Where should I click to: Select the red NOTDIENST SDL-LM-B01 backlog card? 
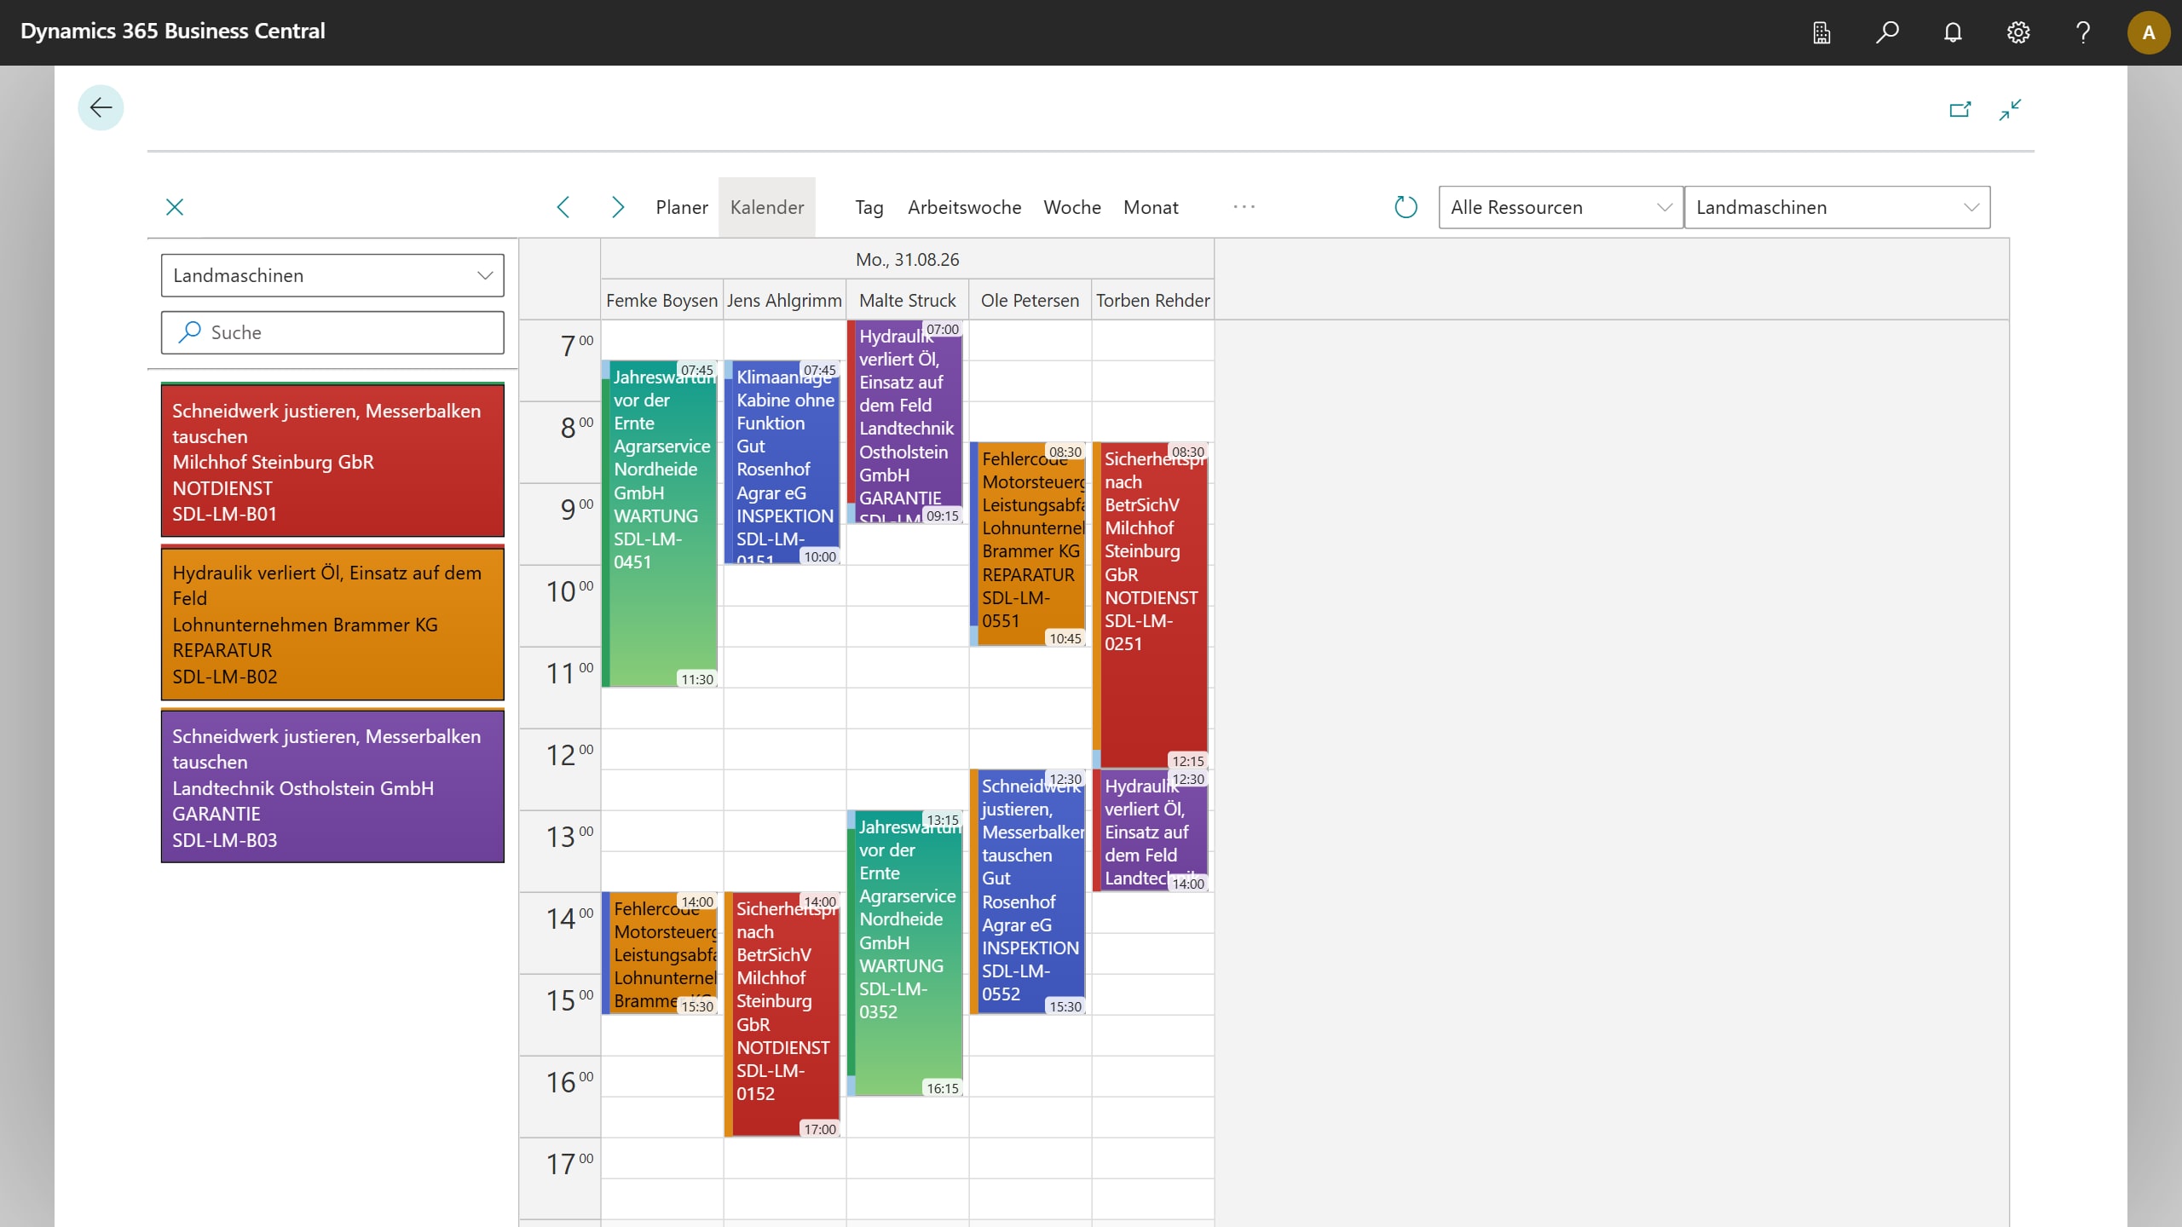coord(332,460)
